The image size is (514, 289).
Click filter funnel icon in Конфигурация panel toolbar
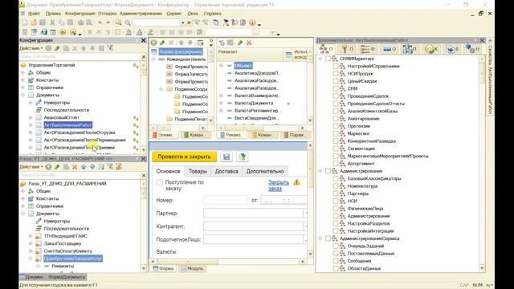point(110,48)
